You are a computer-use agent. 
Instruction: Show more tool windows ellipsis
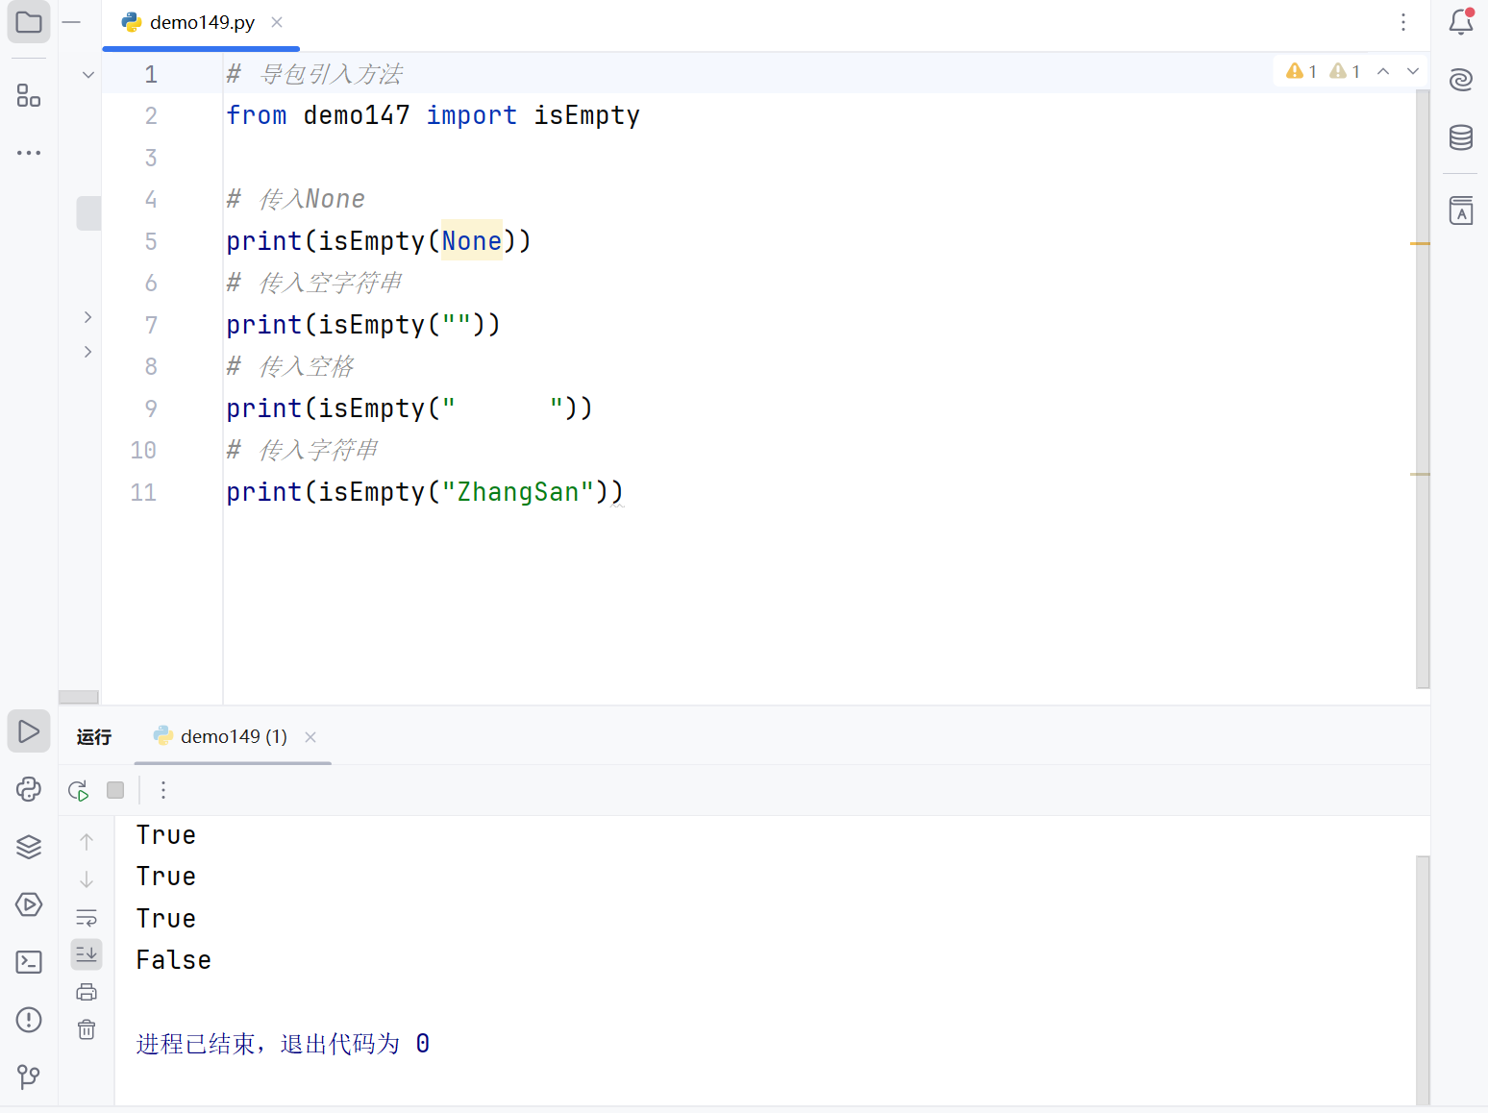click(x=29, y=153)
